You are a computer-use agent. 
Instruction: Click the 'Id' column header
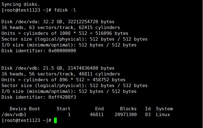click(x=148, y=109)
